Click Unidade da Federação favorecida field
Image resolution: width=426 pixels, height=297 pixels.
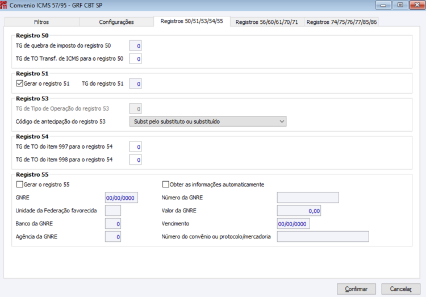click(113, 211)
